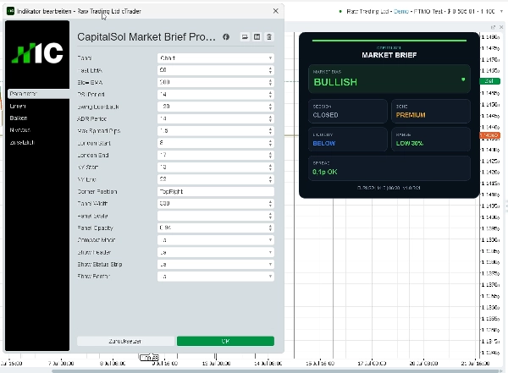Select the Parameter tab
This screenshot has width=508, height=373.
[38, 94]
